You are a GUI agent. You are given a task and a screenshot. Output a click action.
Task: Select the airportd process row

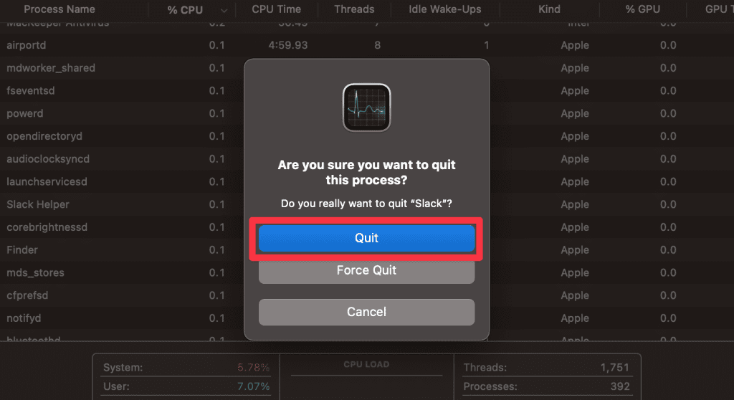click(27, 45)
